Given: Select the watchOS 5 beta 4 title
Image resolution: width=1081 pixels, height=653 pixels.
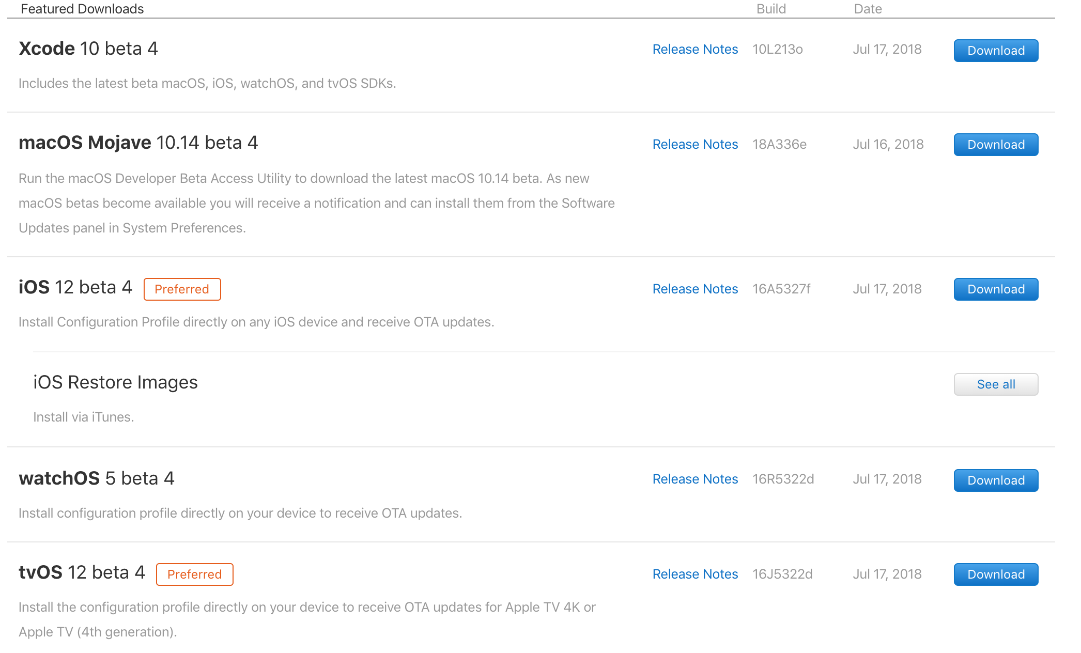Looking at the screenshot, I should [97, 478].
